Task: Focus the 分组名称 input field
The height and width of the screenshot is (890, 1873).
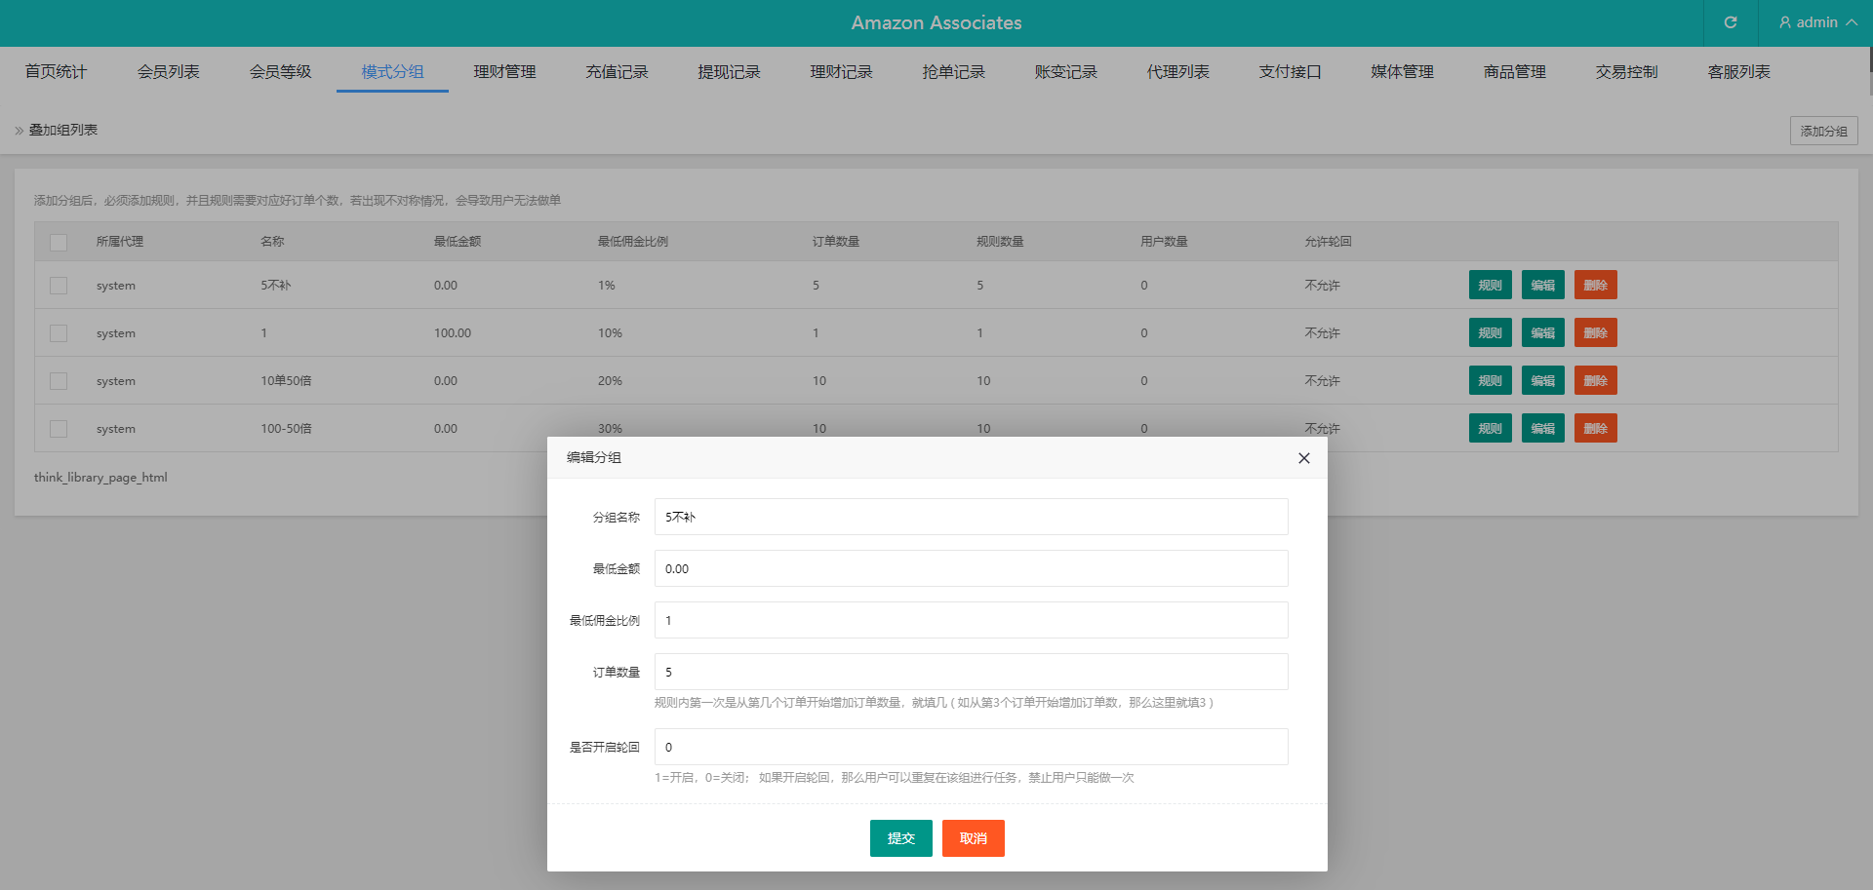Action: (971, 517)
